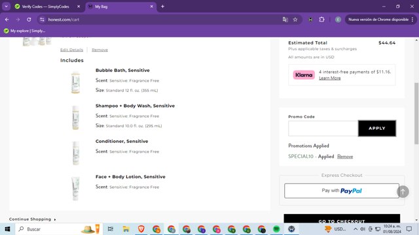
Task: Open the Windows Start menu
Action: (7, 229)
